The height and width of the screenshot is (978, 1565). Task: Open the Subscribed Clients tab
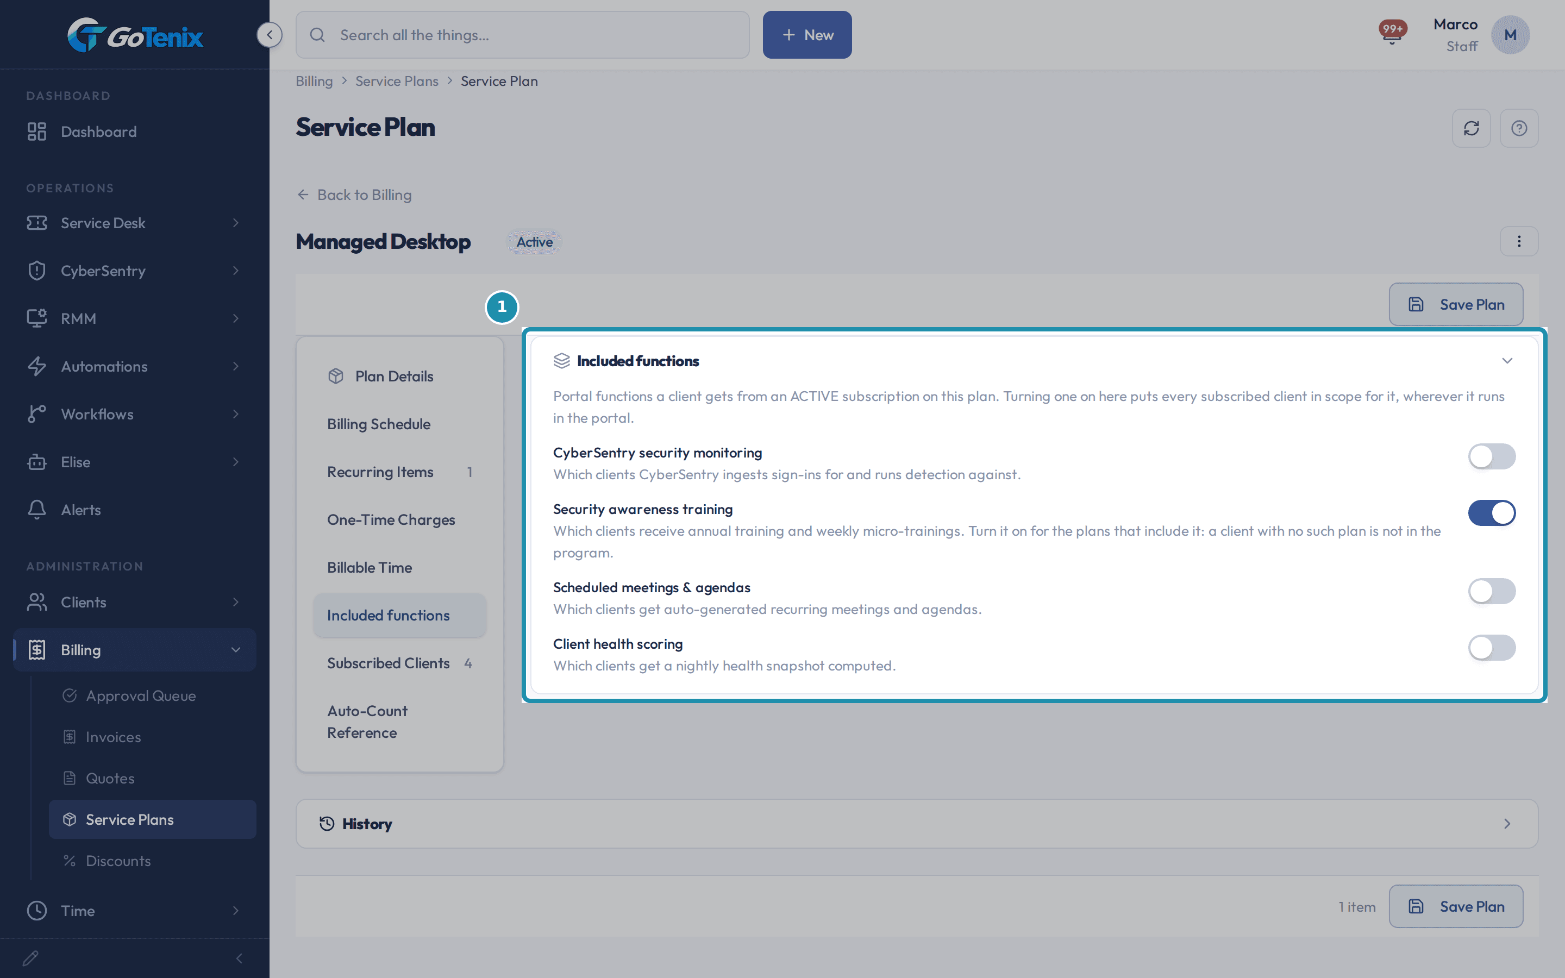pyautogui.click(x=399, y=663)
